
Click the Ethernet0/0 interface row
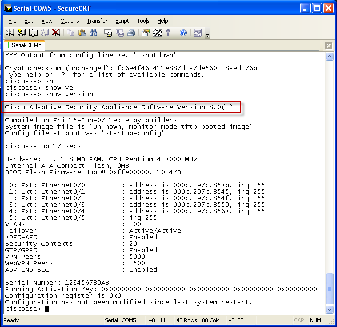click(137, 185)
